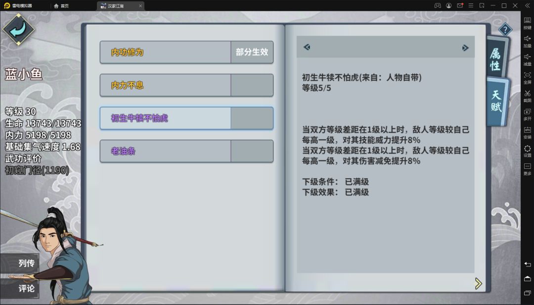
Task: Click the 武功评价 label
Action: (x=23, y=158)
